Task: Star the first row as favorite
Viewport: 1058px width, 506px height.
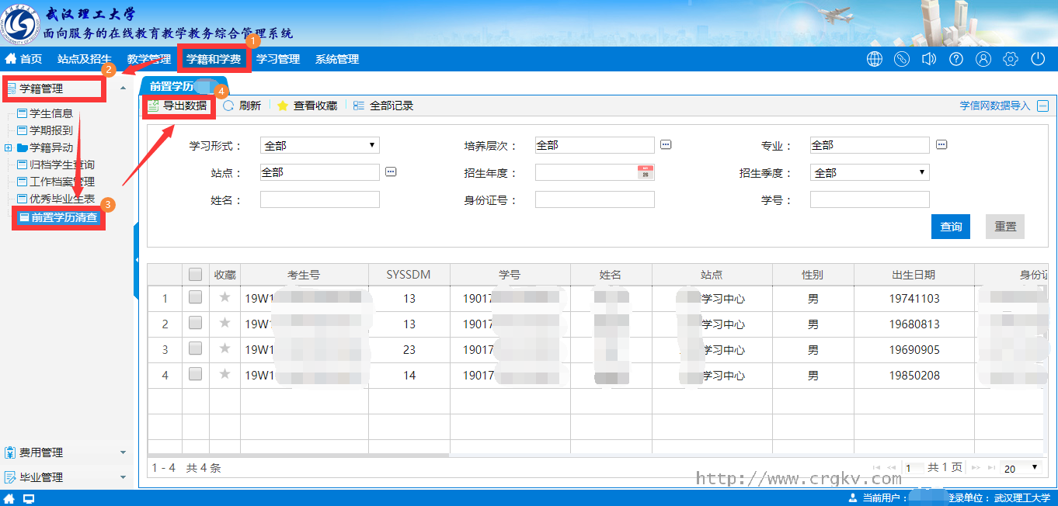Action: point(225,298)
